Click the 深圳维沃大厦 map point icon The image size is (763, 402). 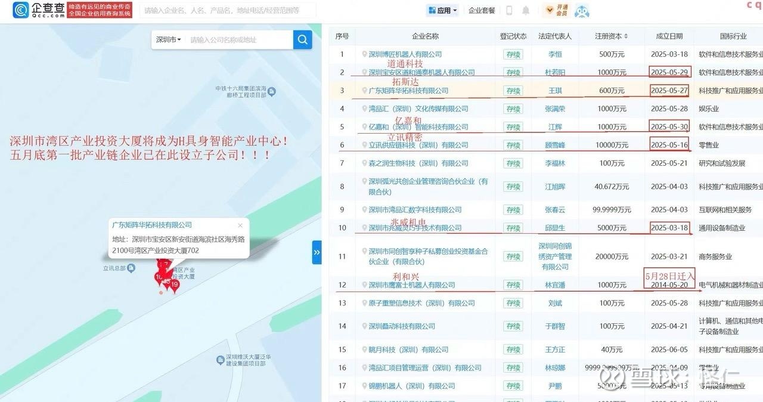tap(220, 360)
